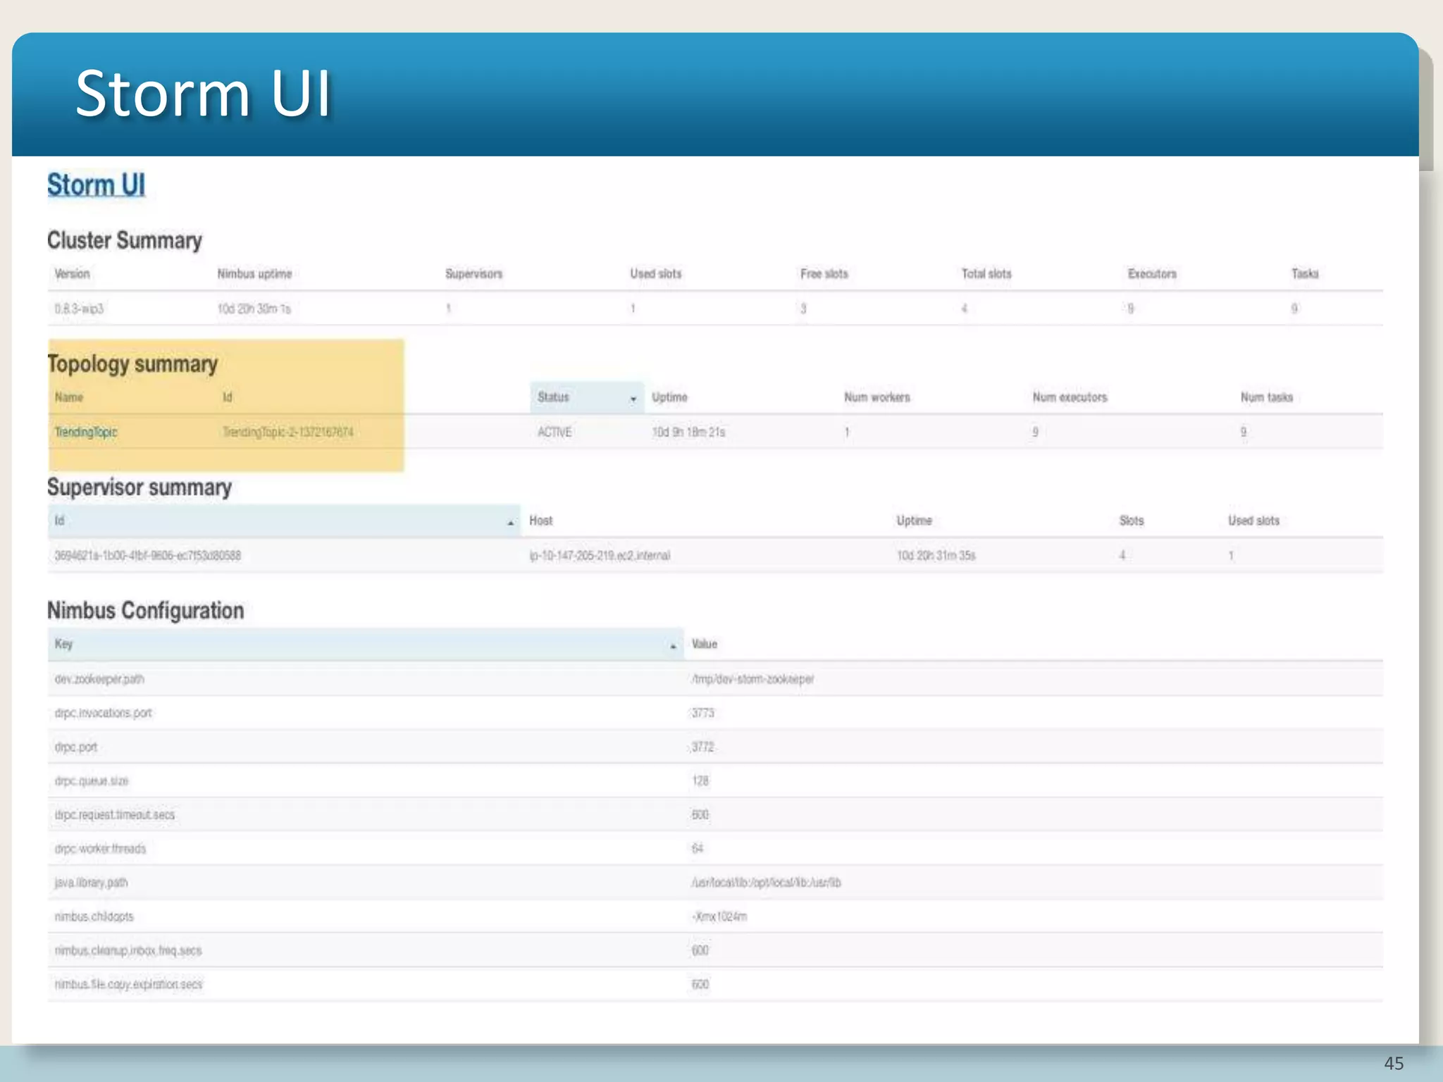
Task: Click the slide number 45
Action: pyautogui.click(x=1393, y=1063)
